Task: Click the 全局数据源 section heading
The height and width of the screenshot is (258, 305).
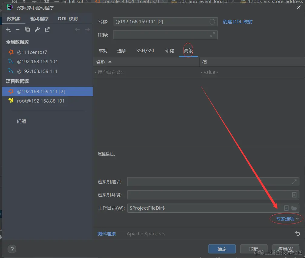Action: [17, 42]
